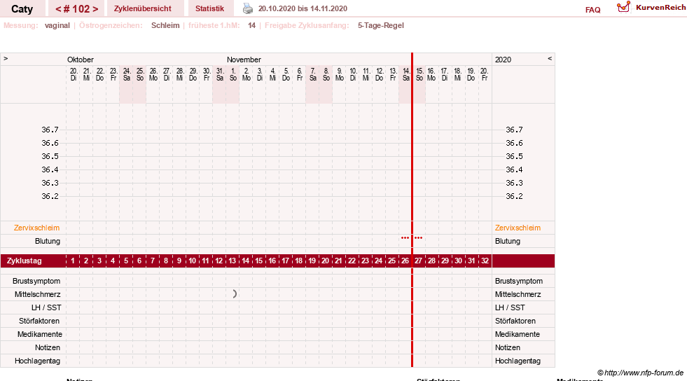
Task: Click the früheste 1.hM value 14
Action: click(251, 25)
